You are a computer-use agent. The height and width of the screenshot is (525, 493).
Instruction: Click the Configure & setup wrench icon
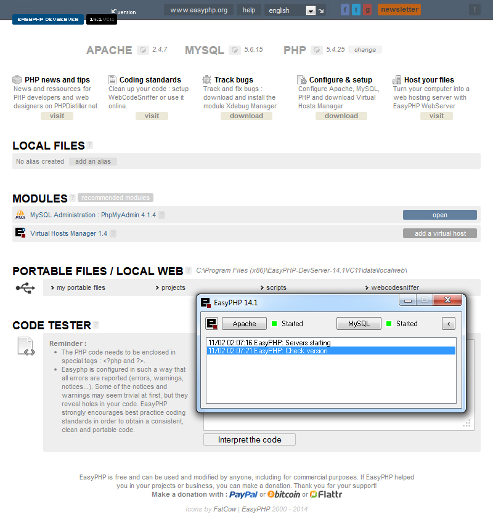302,79
